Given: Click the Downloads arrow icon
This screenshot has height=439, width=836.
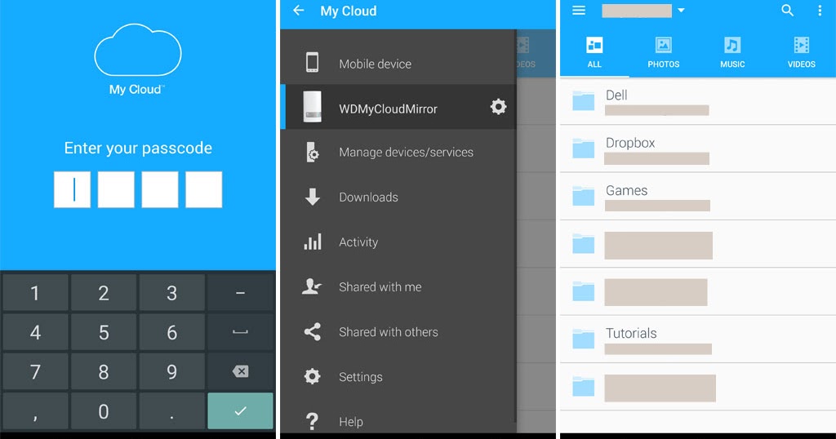Looking at the screenshot, I should (x=313, y=197).
